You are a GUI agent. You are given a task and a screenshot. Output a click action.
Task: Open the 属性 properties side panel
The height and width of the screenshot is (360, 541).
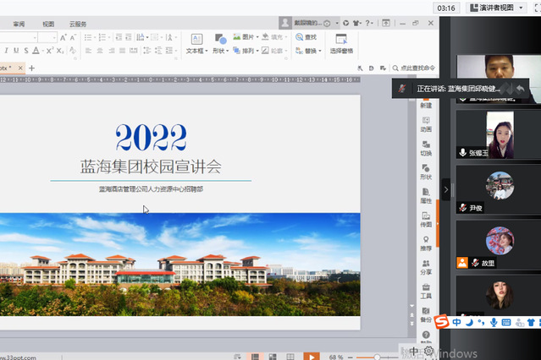[426, 196]
